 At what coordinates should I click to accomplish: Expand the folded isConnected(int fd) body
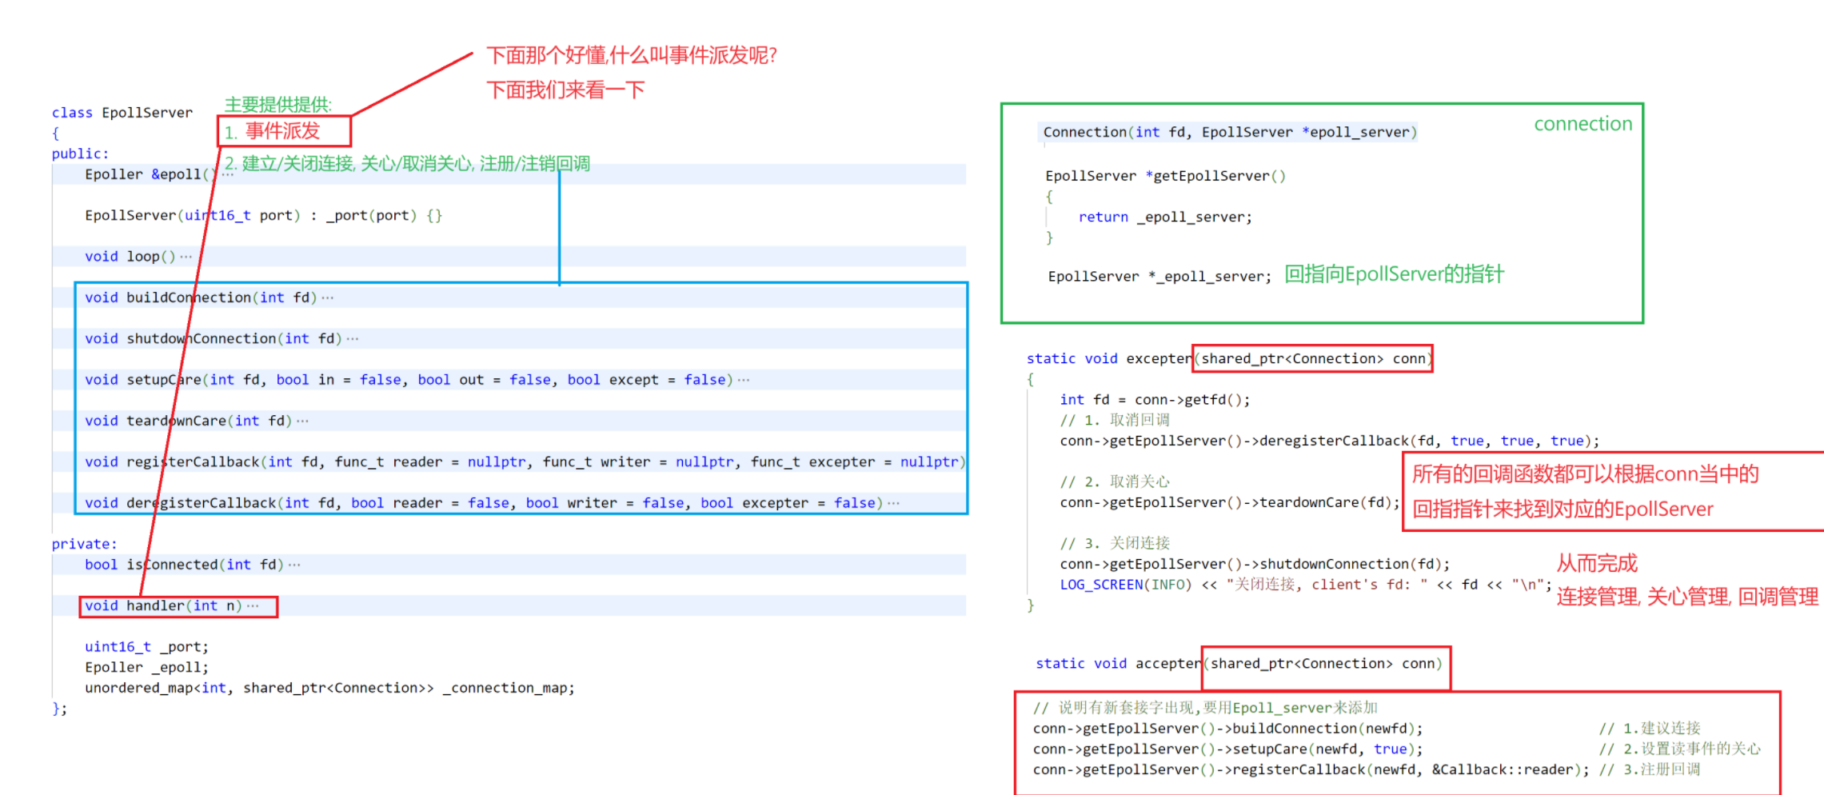294,565
